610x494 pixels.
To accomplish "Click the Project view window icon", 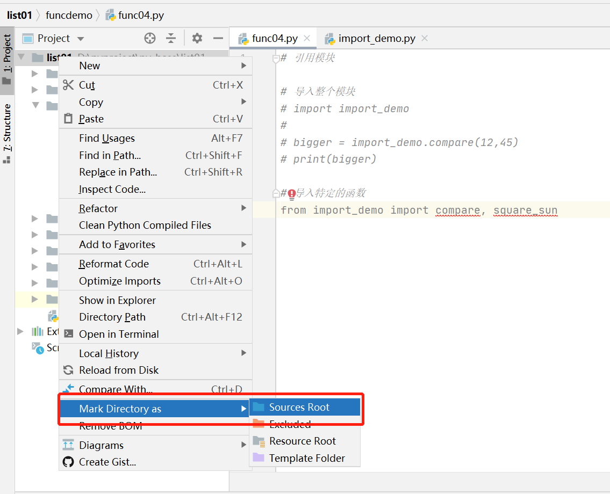I will pyautogui.click(x=27, y=39).
